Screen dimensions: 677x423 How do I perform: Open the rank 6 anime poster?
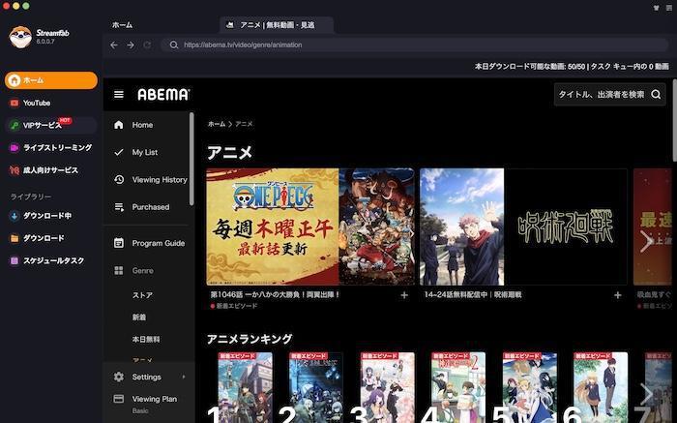click(601, 387)
